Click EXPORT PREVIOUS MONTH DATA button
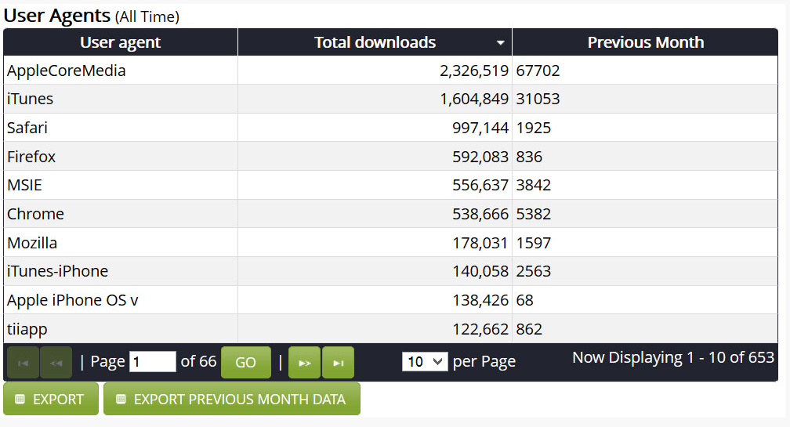790x427 pixels. (232, 399)
